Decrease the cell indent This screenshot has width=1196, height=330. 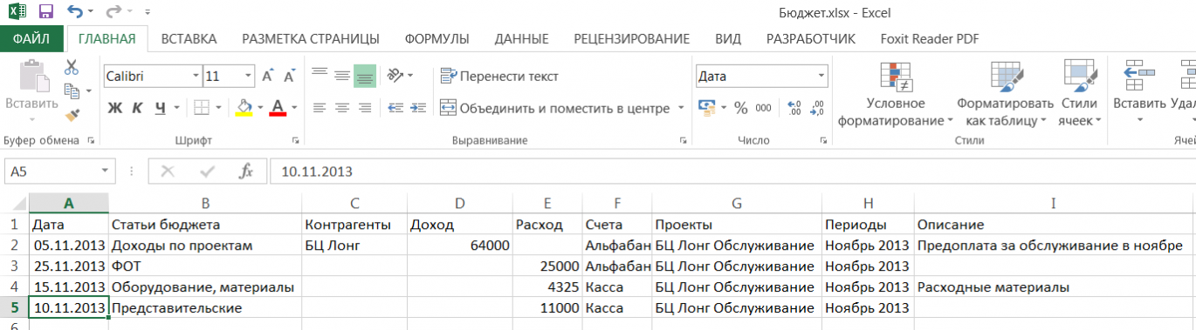pos(395,107)
